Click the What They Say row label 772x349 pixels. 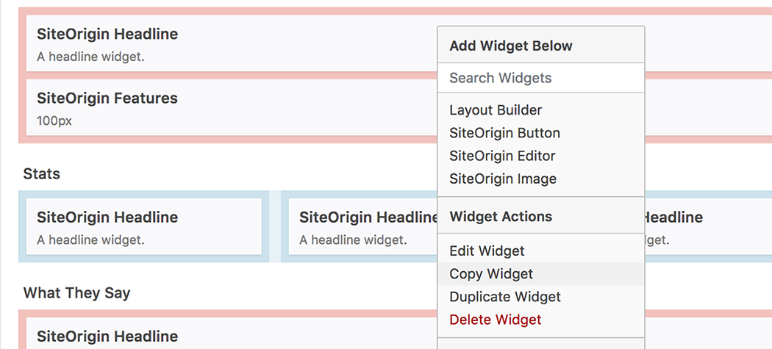click(x=76, y=293)
